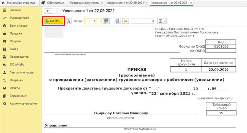Click the cart icon beside Покупки
The image size is (247, 133).
click(5, 41)
